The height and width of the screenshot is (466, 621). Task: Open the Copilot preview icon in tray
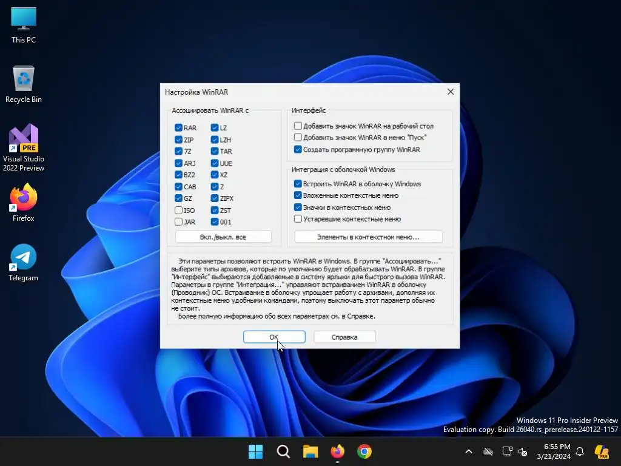[602, 451]
